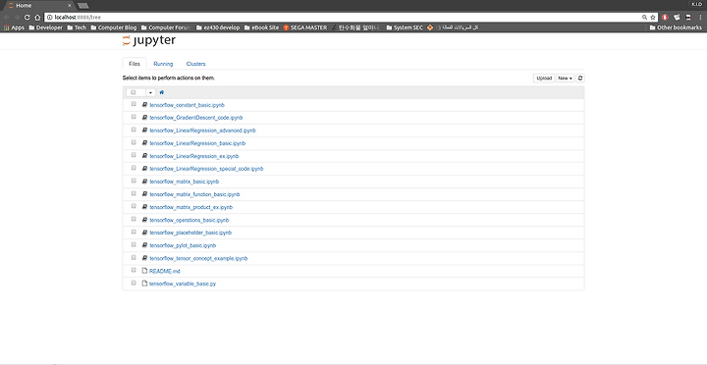Check the box for tensorflow_LinearRegression_advanced.ipynb
This screenshot has width=707, height=365.
pos(134,130)
